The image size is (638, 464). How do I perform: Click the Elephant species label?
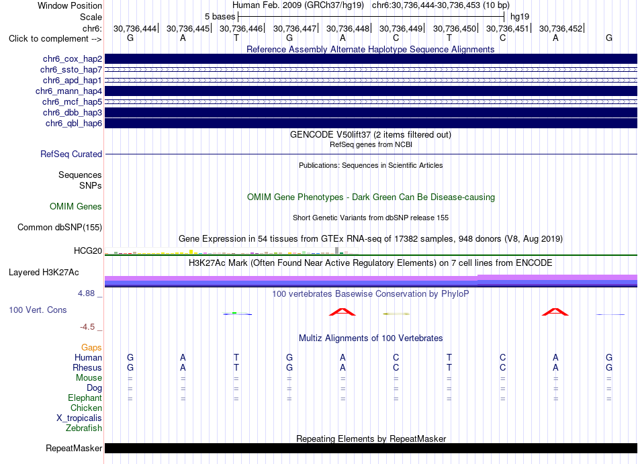[85, 398]
